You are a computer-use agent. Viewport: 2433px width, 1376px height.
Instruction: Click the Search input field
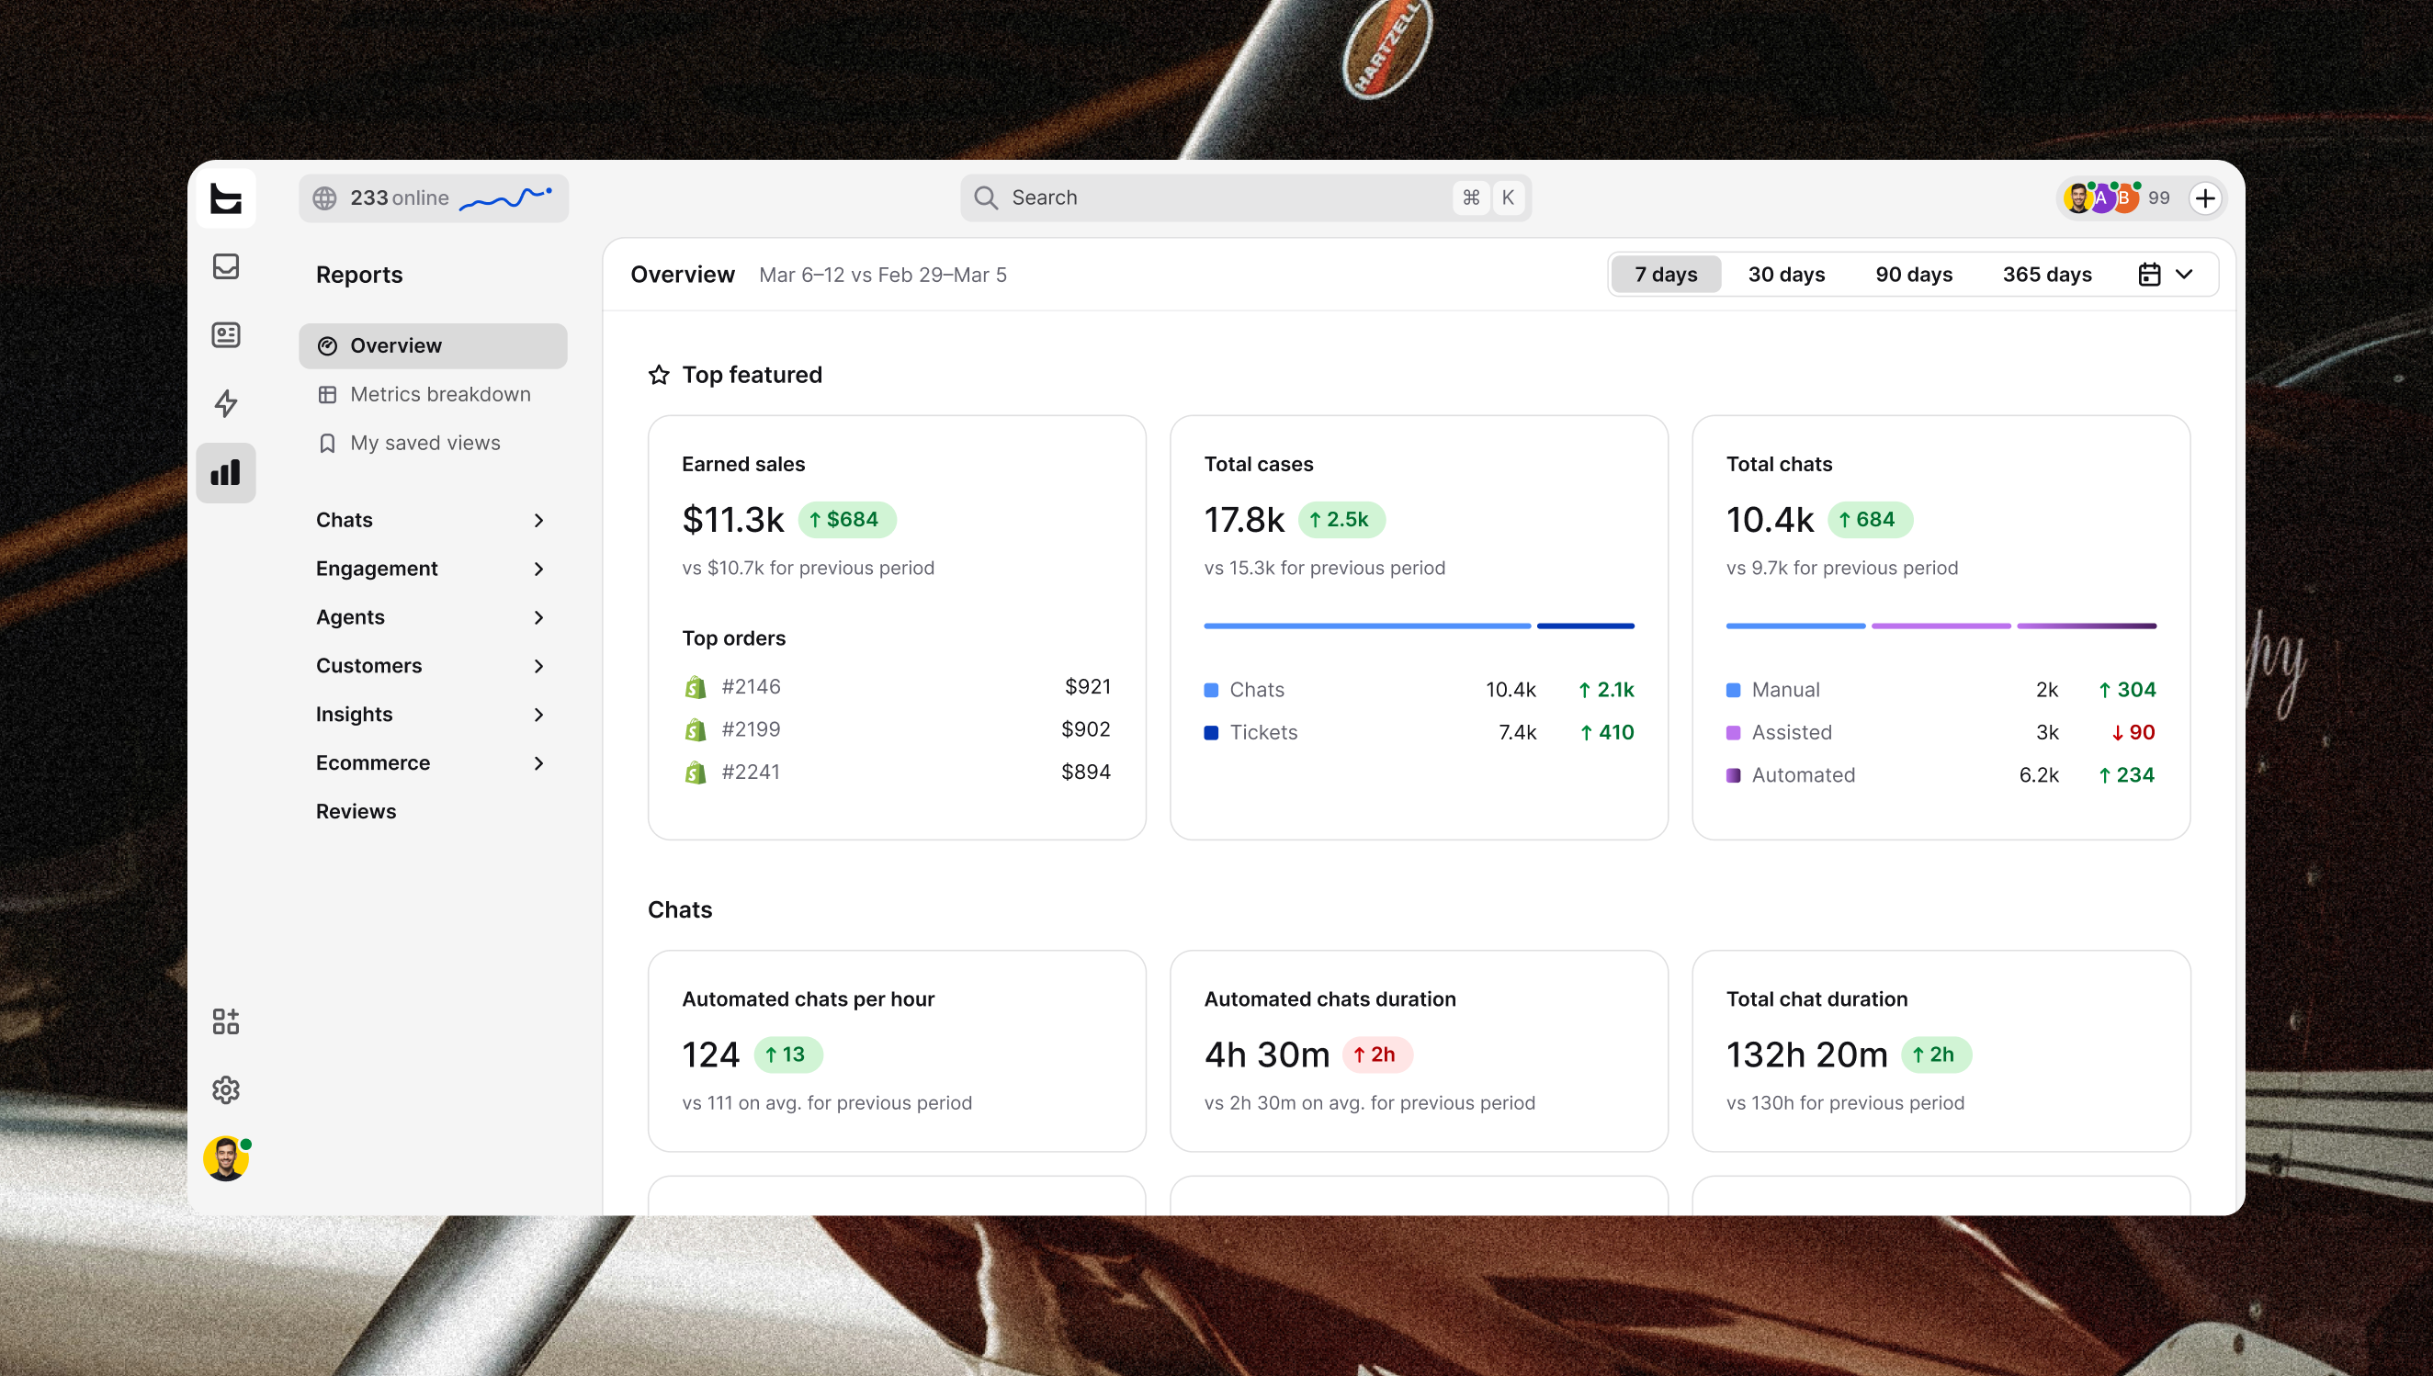[1246, 197]
